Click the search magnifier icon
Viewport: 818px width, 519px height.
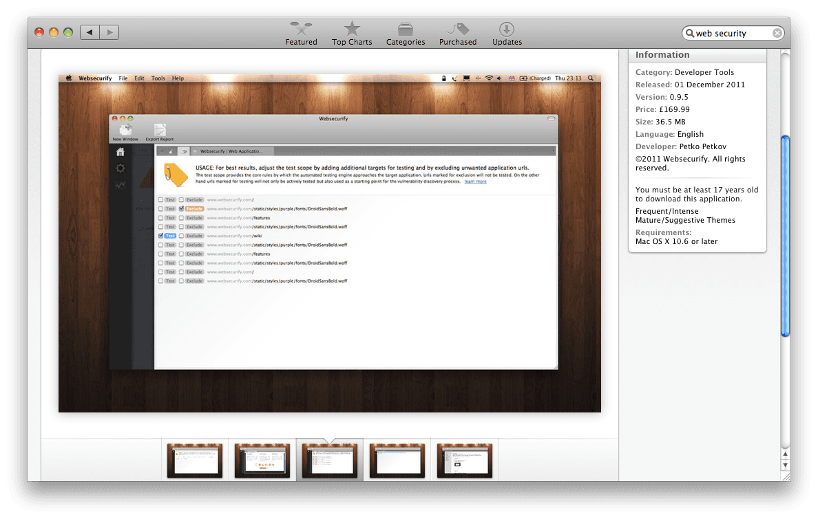point(690,34)
